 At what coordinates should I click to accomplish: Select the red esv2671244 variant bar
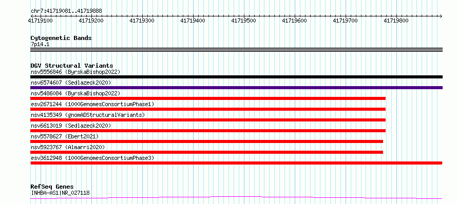208,109
